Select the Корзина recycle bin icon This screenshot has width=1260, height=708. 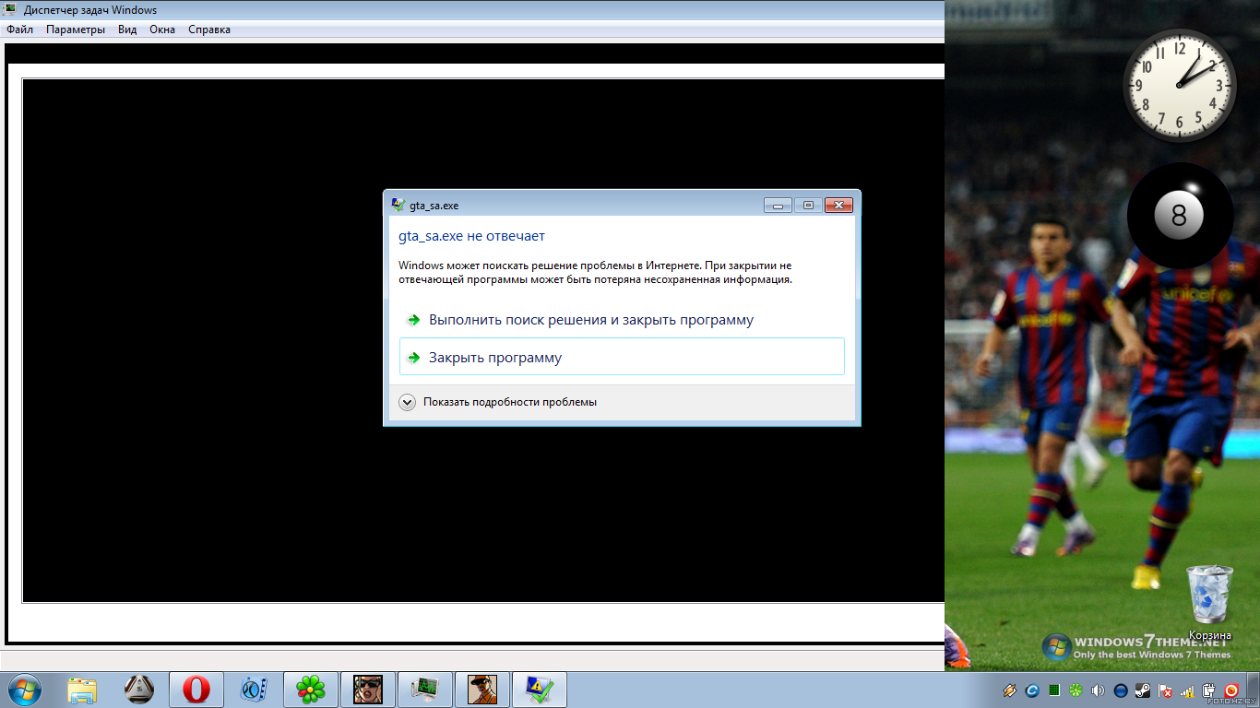[x=1209, y=602]
